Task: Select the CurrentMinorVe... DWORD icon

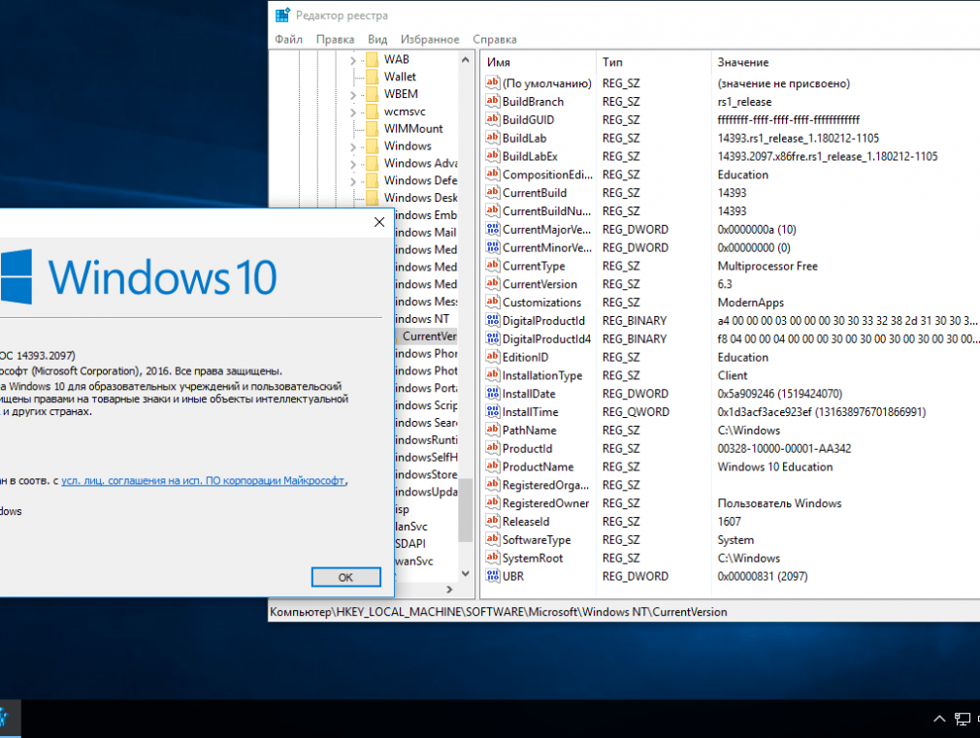Action: pyautogui.click(x=493, y=247)
